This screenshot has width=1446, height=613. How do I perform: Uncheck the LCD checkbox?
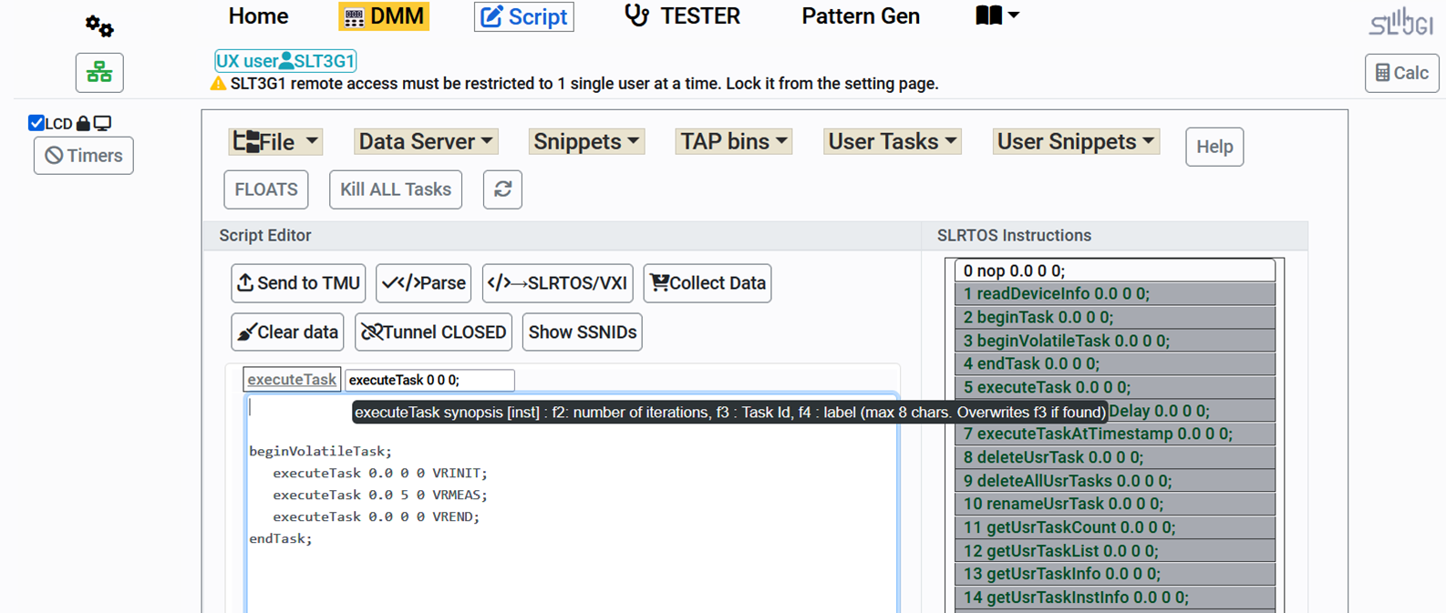point(36,123)
